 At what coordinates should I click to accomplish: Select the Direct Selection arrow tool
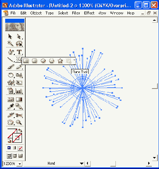[19, 36]
